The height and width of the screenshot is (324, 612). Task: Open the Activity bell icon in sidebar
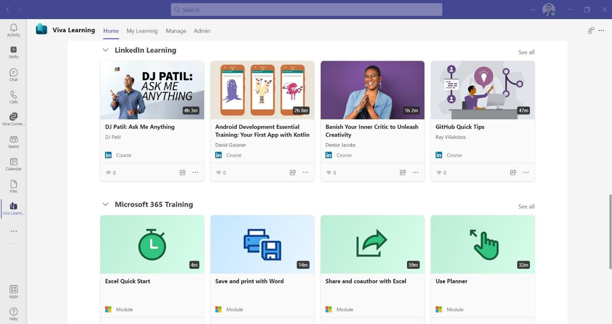click(14, 30)
